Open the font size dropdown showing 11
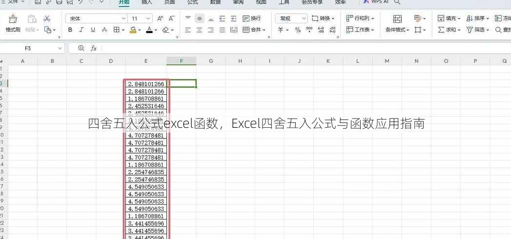The height and width of the screenshot is (239, 511). click(148, 19)
